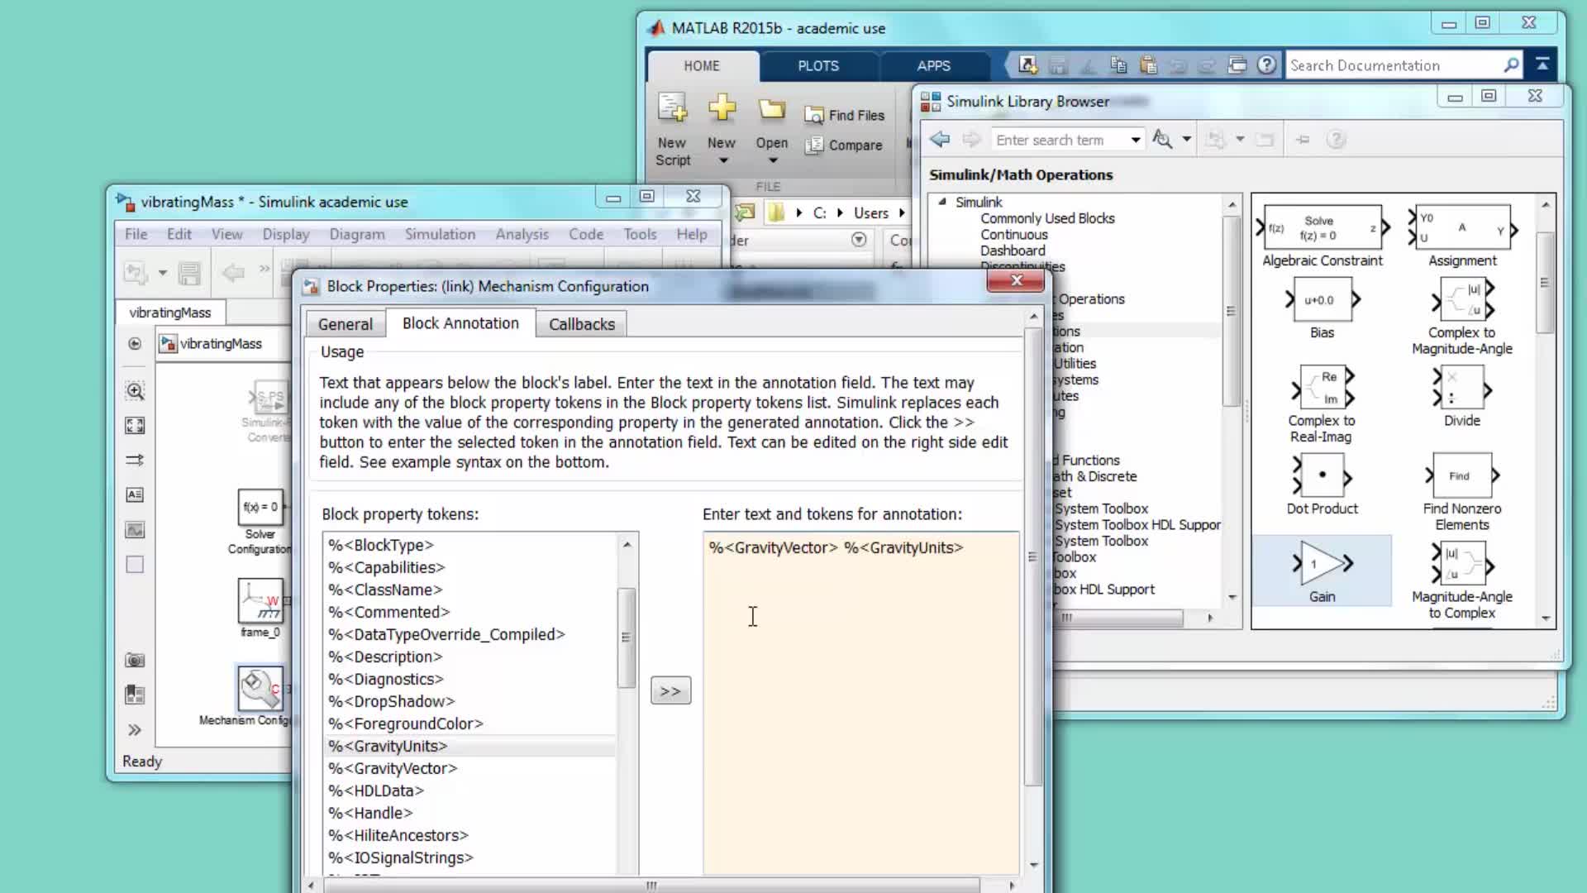This screenshot has width=1587, height=893.
Task: Click MATLAB help question mark icon
Action: click(1266, 64)
